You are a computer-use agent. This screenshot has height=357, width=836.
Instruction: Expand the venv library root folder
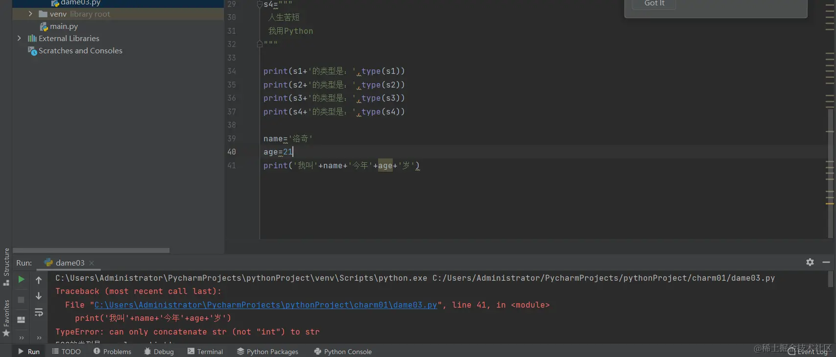(x=30, y=14)
